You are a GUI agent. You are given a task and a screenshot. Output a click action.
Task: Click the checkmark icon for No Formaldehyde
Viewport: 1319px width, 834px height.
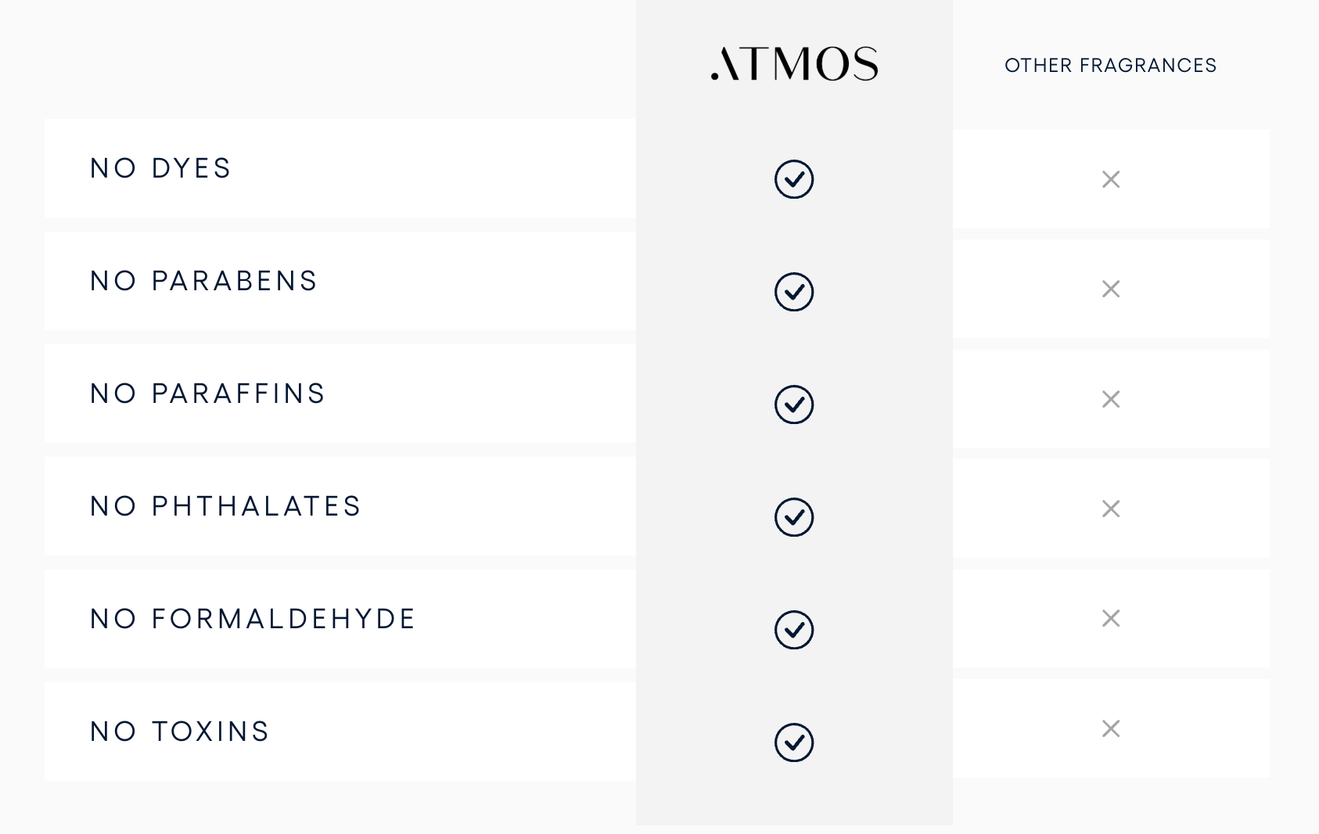pyautogui.click(x=794, y=630)
